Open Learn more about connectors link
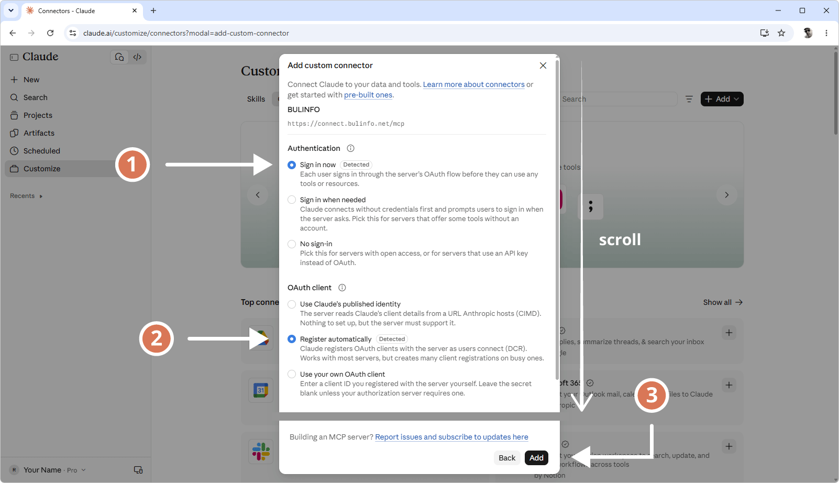The width and height of the screenshot is (839, 483). (x=473, y=84)
